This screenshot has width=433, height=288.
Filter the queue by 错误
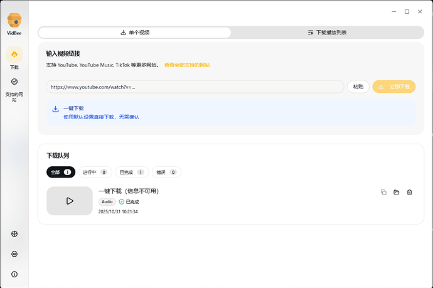pos(166,172)
